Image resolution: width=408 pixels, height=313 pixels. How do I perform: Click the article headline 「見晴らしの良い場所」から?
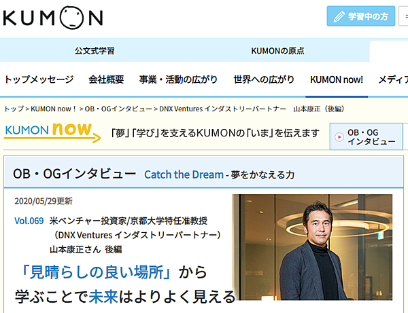(x=113, y=272)
